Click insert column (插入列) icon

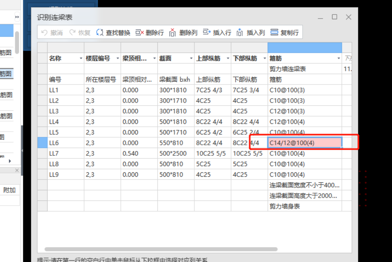click(x=240, y=33)
